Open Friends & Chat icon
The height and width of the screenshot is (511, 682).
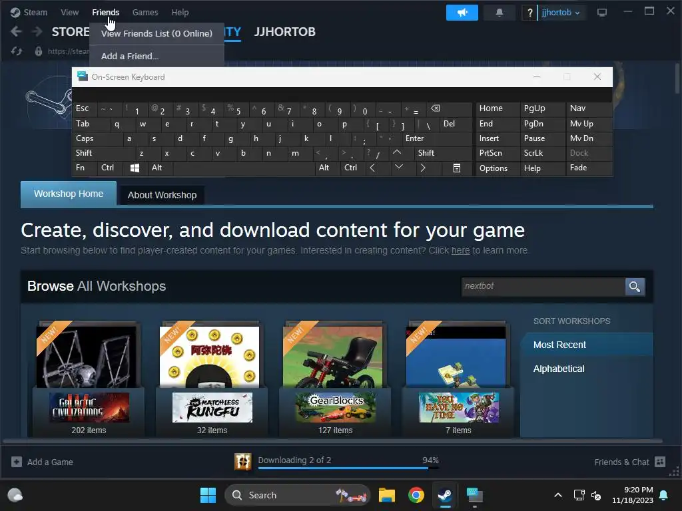coord(660,462)
